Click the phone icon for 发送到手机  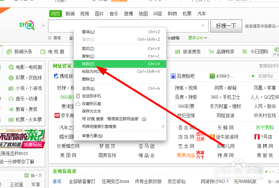tap(78, 96)
